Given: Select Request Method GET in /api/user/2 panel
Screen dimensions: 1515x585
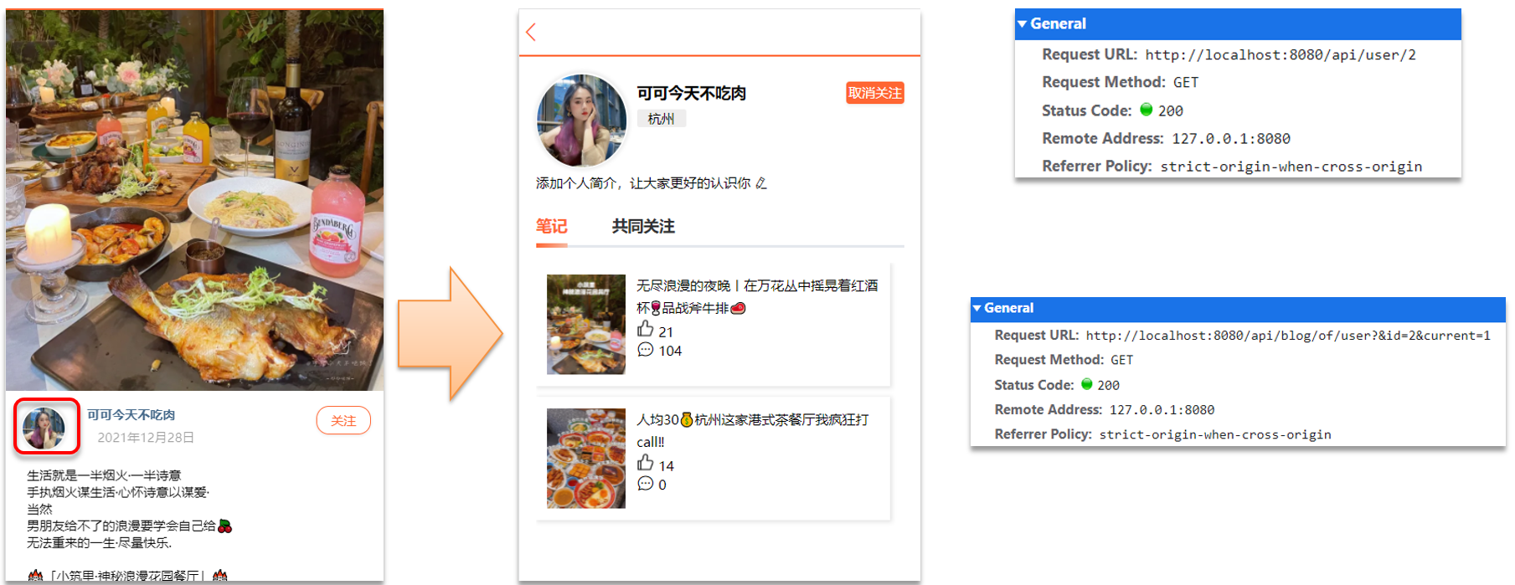Looking at the screenshot, I should click(1186, 83).
